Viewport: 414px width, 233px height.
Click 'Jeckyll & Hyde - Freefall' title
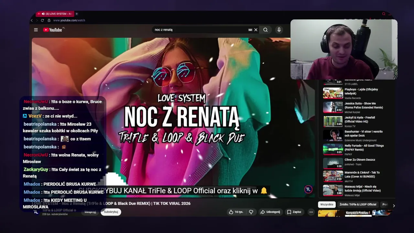click(360, 119)
